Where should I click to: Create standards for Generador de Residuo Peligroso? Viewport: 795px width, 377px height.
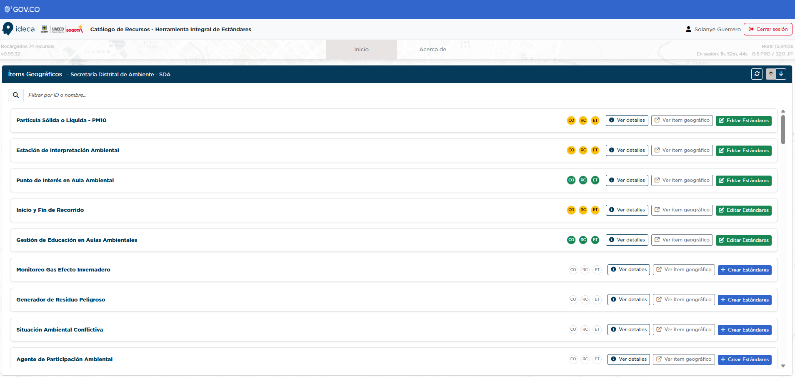point(744,300)
